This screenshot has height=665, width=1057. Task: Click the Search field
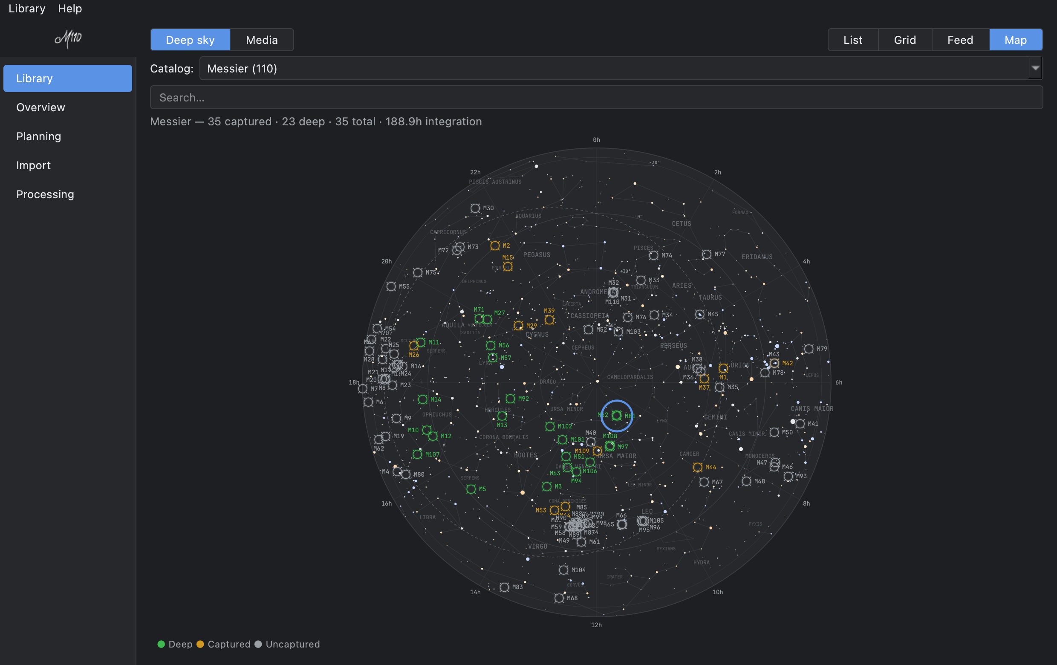pos(596,98)
